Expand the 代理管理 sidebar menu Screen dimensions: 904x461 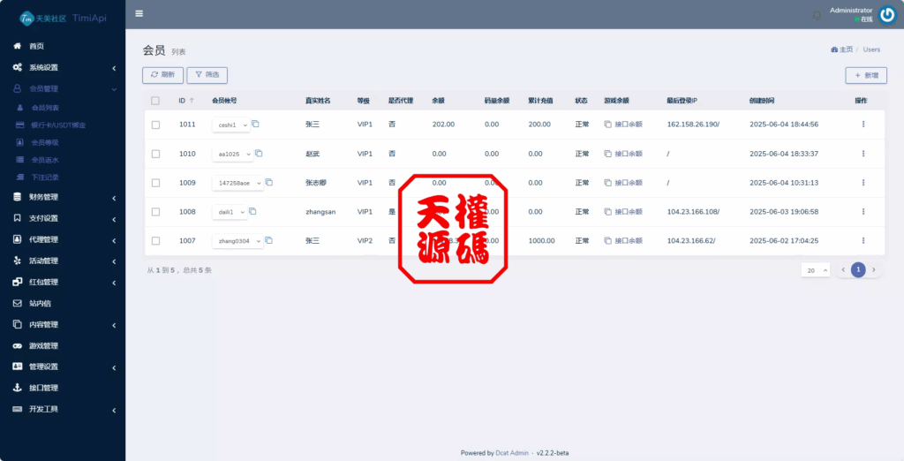pyautogui.click(x=63, y=239)
